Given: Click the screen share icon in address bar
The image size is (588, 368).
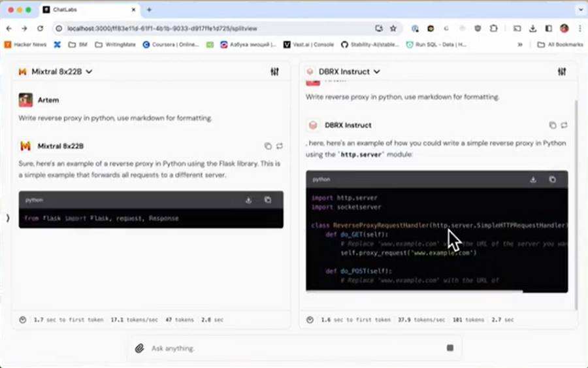Looking at the screenshot, I should pos(379,29).
